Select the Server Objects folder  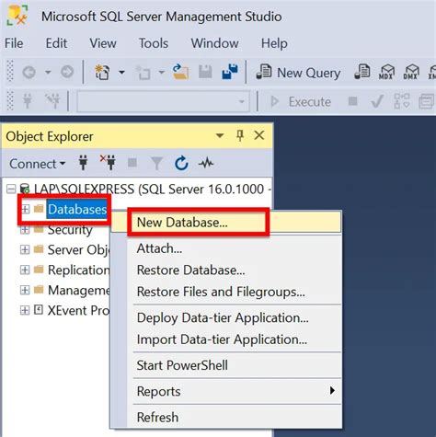[x=78, y=249]
